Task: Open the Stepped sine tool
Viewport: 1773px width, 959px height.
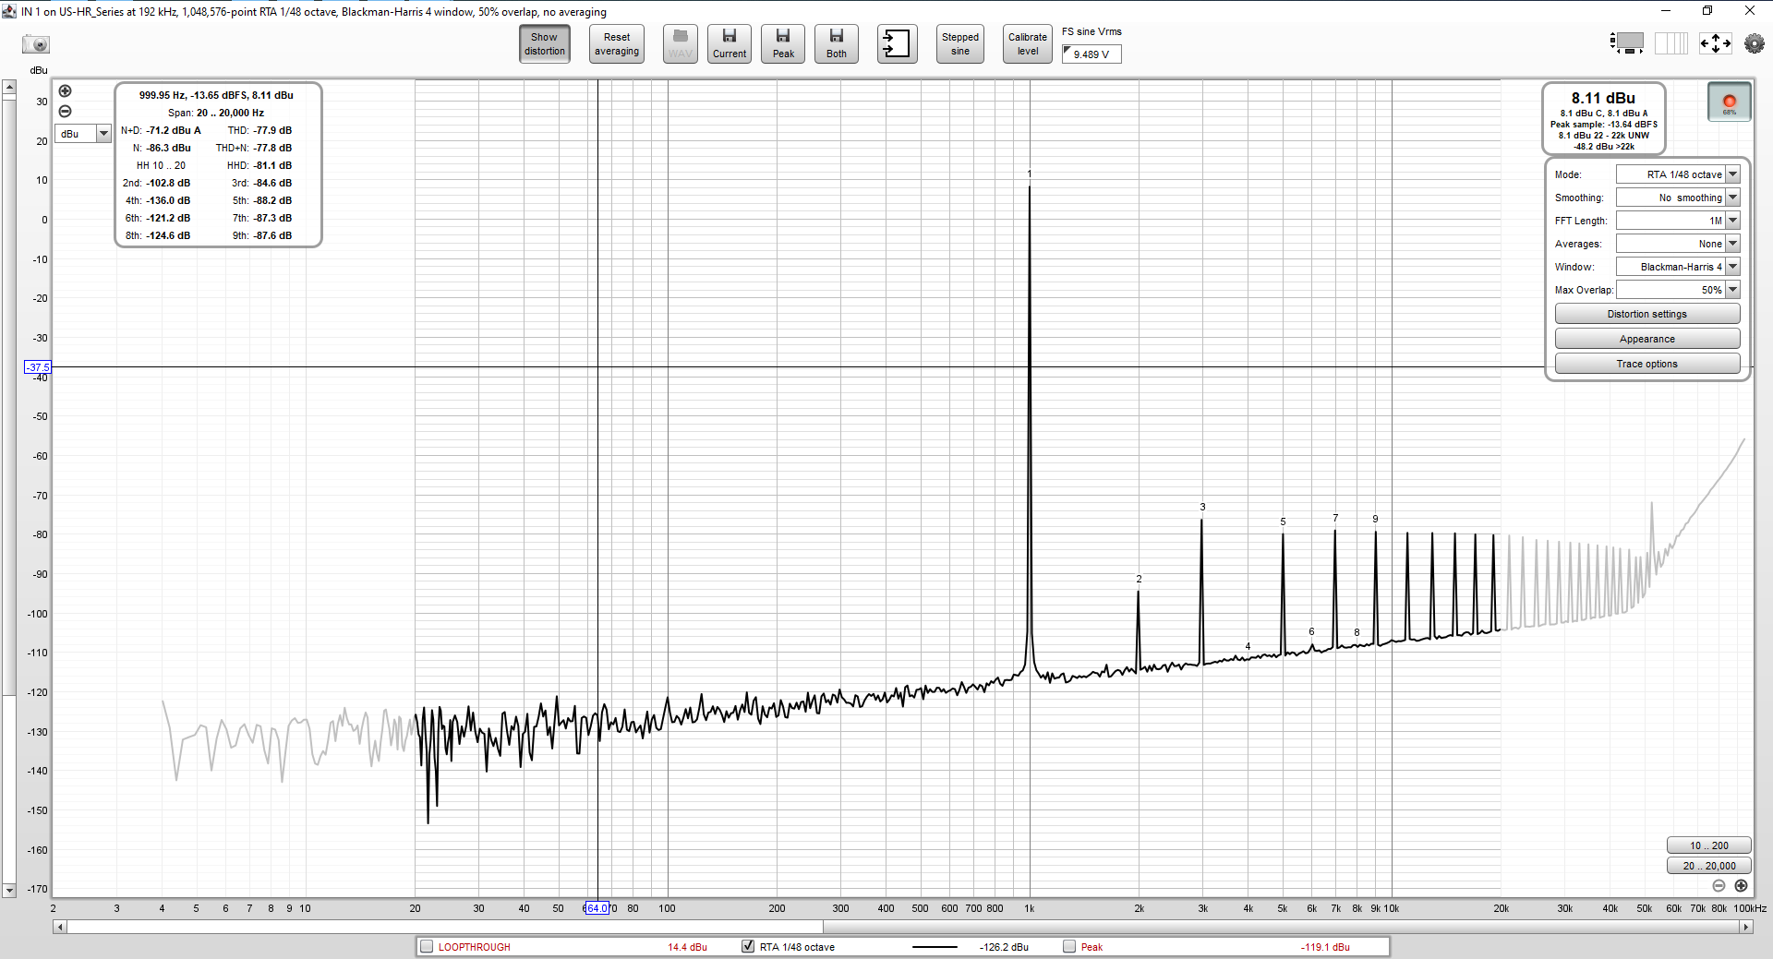Action: click(x=960, y=43)
